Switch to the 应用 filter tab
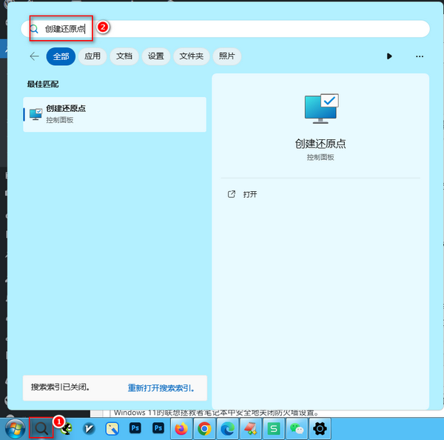The height and width of the screenshot is (440, 444). [x=92, y=56]
